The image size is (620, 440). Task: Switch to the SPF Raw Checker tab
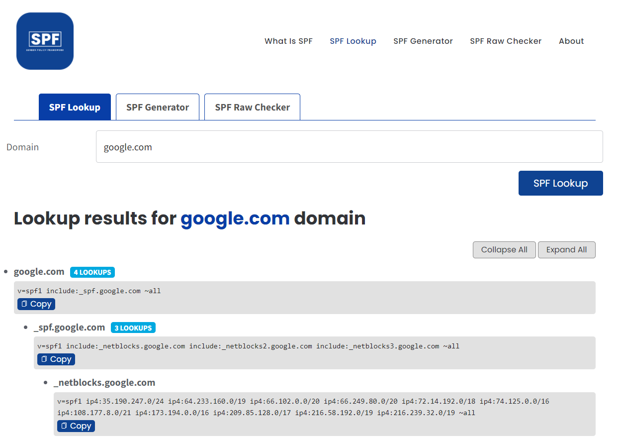coord(252,107)
